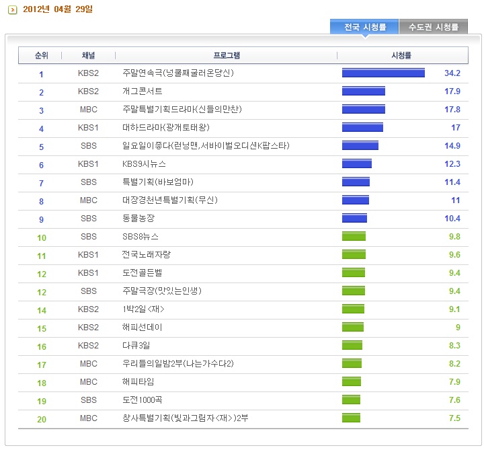484x450 pixels.
Task: Click the rating value 12.3
Action: 452,164
